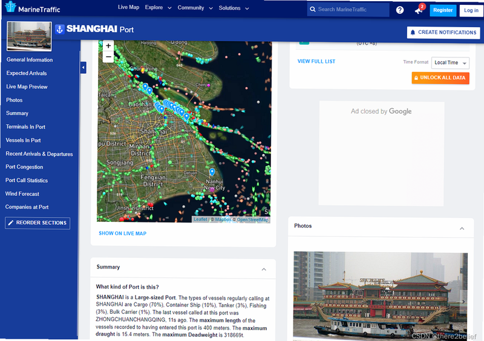The width and height of the screenshot is (484, 341).
Task: Click the SHOW ON LIVE MAP link
Action: (x=123, y=233)
